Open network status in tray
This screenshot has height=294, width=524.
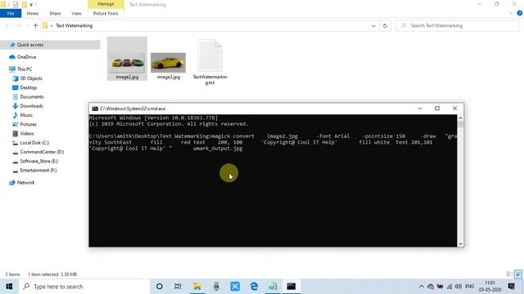click(449, 287)
